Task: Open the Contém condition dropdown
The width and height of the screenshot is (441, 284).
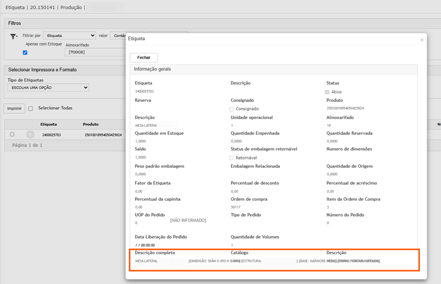Action: point(118,35)
